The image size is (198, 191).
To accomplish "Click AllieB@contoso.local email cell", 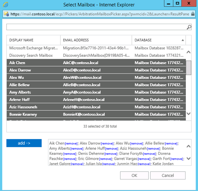I will pyautogui.click(x=82, y=85).
